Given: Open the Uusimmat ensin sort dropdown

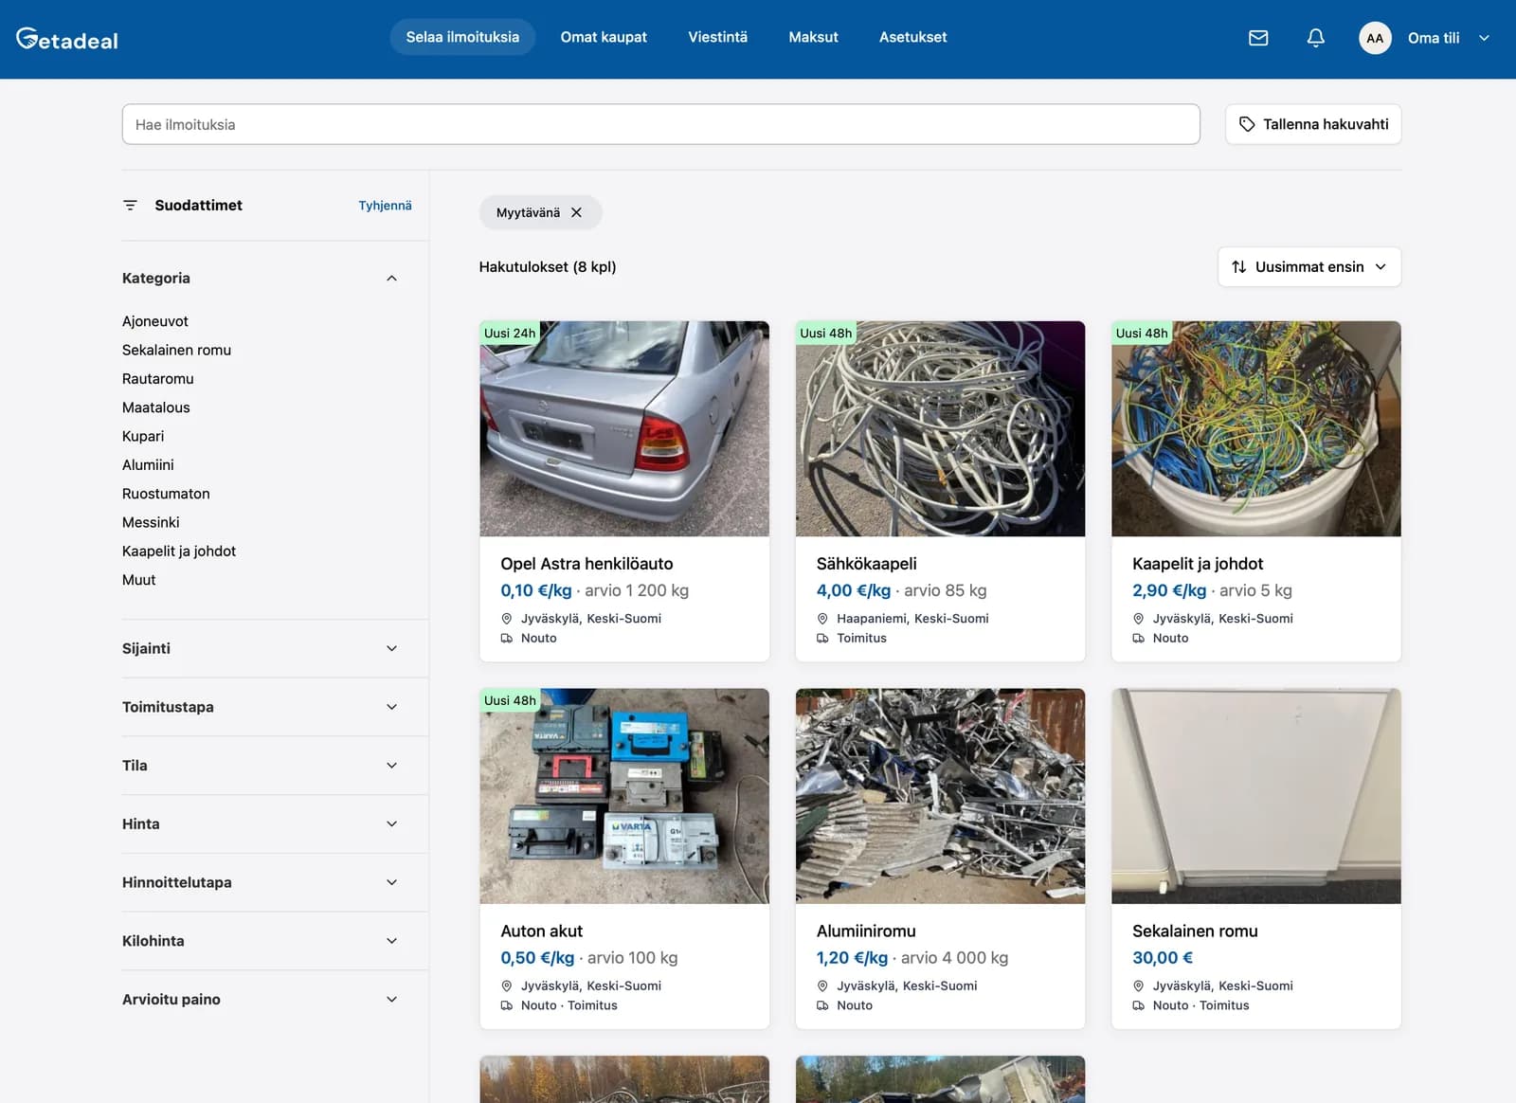Looking at the screenshot, I should tap(1308, 267).
